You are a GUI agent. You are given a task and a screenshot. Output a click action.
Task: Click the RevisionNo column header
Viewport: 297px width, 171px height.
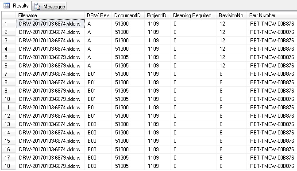(231, 15)
